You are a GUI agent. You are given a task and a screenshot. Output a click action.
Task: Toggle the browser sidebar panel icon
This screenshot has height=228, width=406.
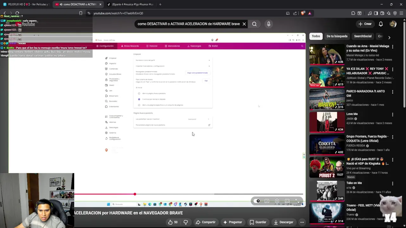point(376,13)
